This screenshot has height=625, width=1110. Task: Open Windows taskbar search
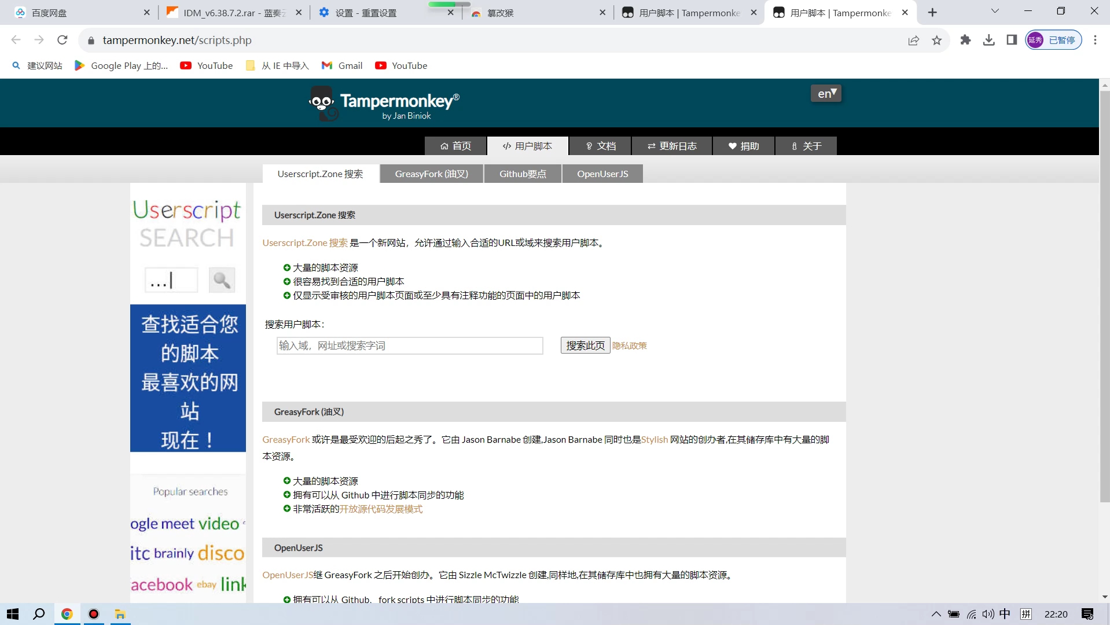pos(39,614)
